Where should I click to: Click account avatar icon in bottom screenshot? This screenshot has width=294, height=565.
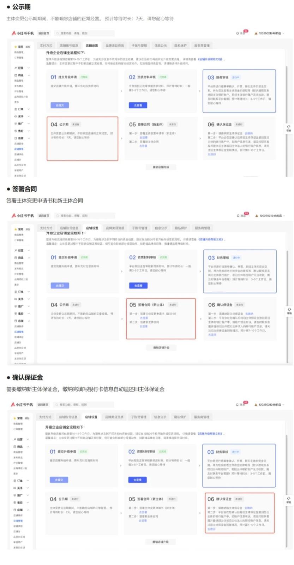point(256,405)
